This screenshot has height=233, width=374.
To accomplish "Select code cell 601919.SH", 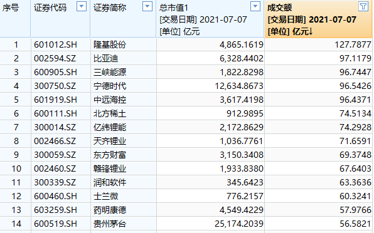I will [x=61, y=100].
